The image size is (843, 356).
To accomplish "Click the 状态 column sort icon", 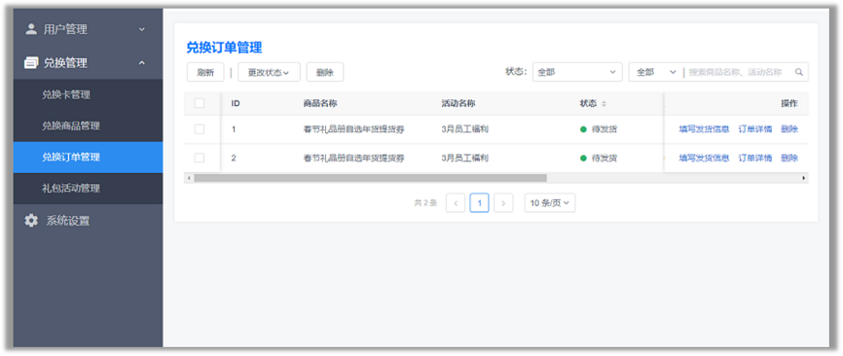I will [604, 104].
